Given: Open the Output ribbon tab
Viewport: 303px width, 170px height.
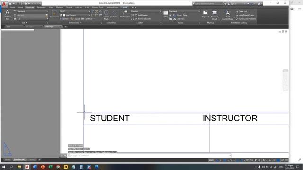Looking at the screenshot, I should (69, 8).
